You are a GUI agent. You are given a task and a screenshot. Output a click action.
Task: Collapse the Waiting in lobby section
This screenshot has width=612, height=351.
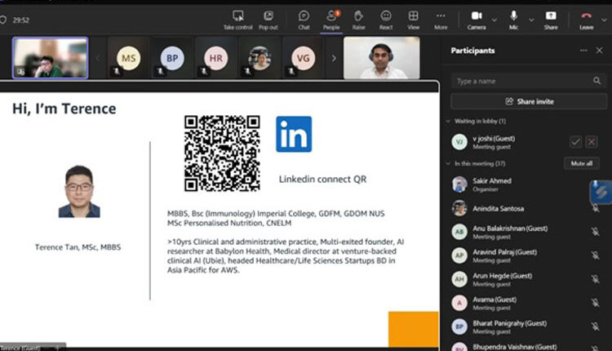(x=448, y=121)
